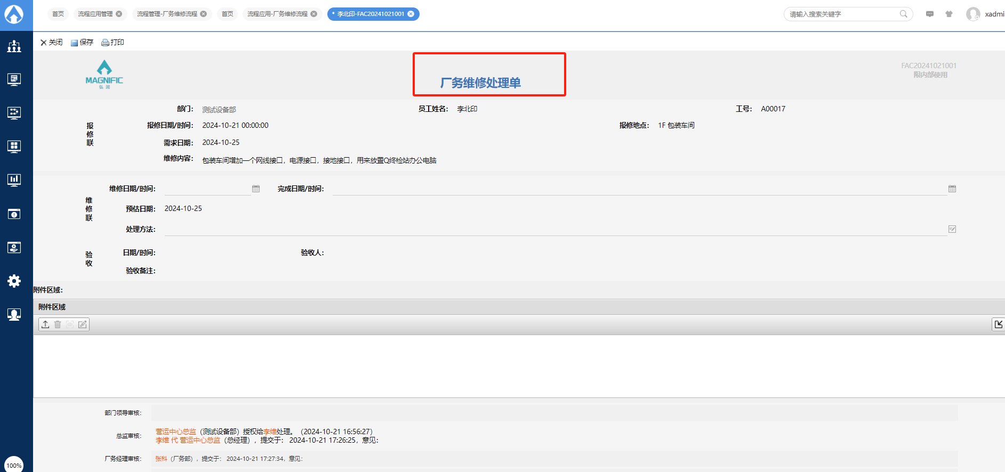Image resolution: width=1005 pixels, height=472 pixels.
Task: Open calendar picker for 完成日期/时间
Action: 952,189
